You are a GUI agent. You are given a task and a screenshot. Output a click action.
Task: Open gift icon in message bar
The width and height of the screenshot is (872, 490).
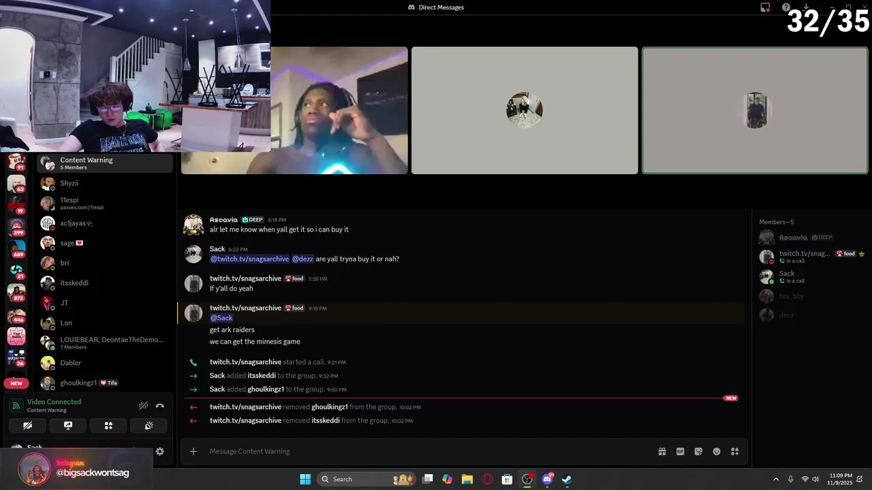coord(661,451)
